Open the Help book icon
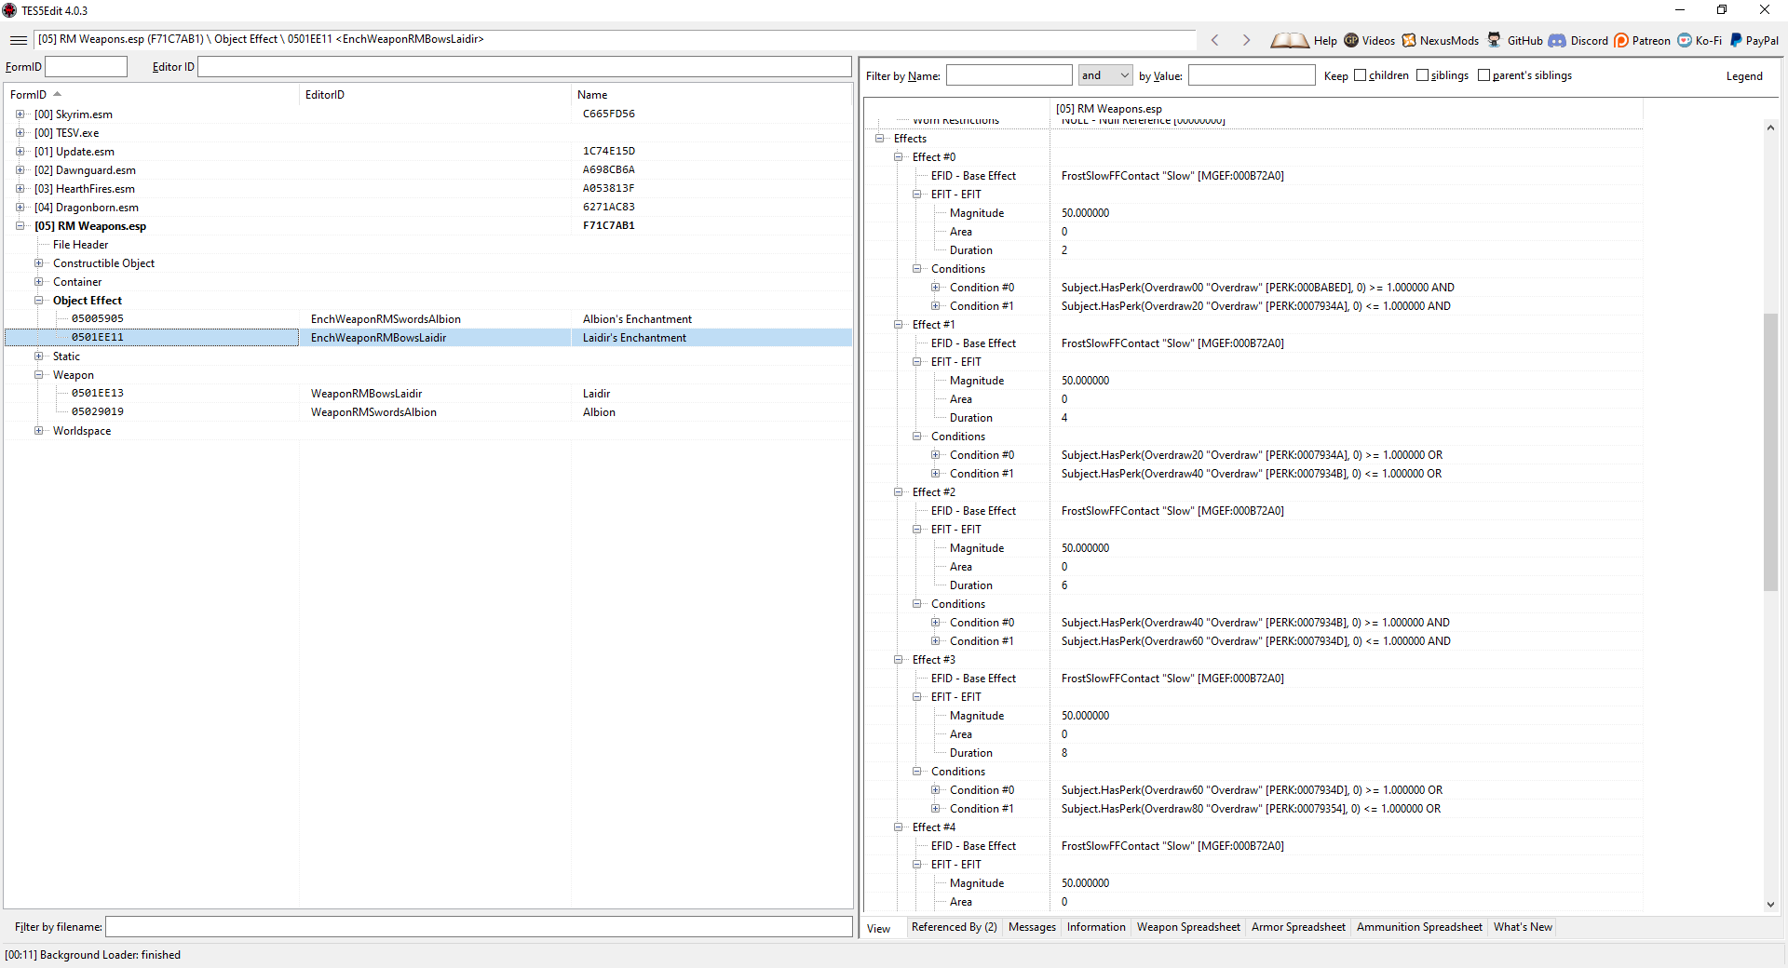Screen dimensions: 1788x968 tap(1289, 40)
